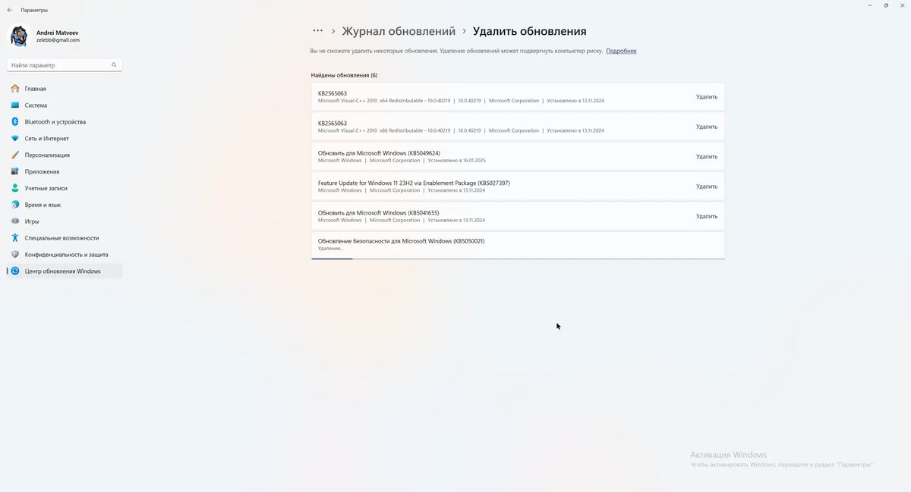
Task: Open the Система settings section icon
Action: (x=15, y=105)
